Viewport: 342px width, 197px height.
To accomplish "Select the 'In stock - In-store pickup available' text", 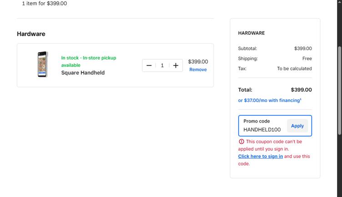I will click(89, 62).
